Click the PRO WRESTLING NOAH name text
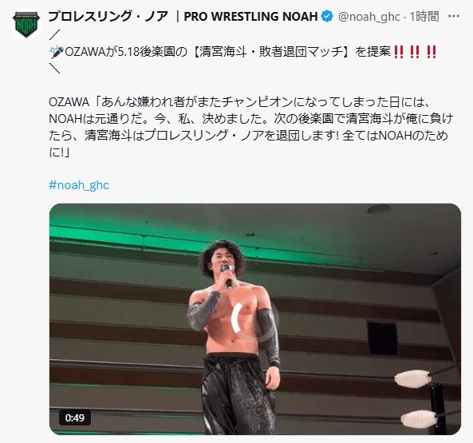This screenshot has width=473, height=443. point(250,16)
